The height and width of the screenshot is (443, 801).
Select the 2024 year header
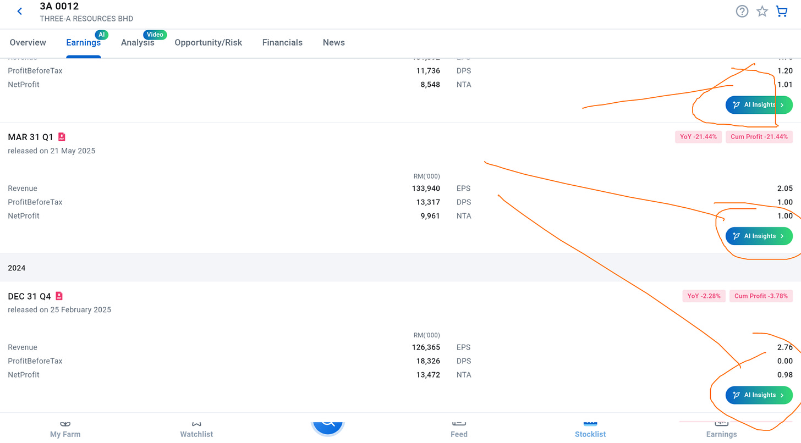(17, 268)
